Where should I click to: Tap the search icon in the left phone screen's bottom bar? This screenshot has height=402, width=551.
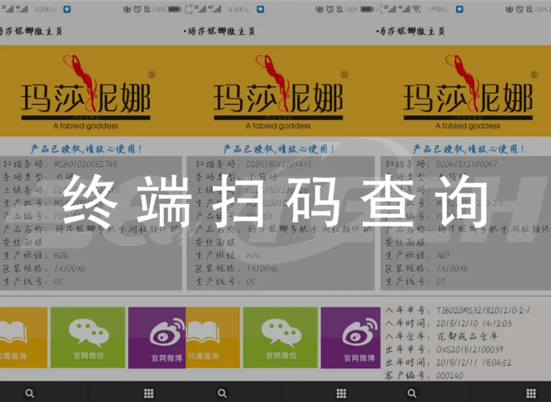click(30, 393)
